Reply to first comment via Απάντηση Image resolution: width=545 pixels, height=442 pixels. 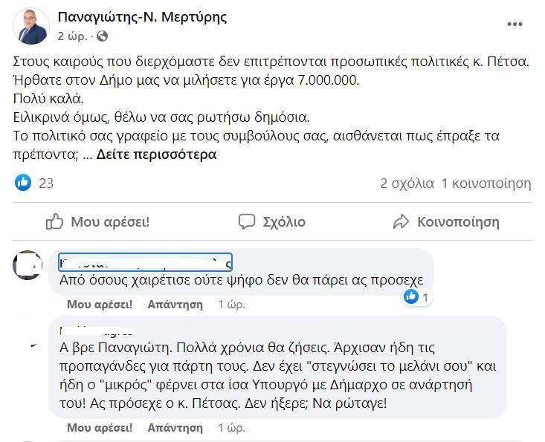pos(175,305)
